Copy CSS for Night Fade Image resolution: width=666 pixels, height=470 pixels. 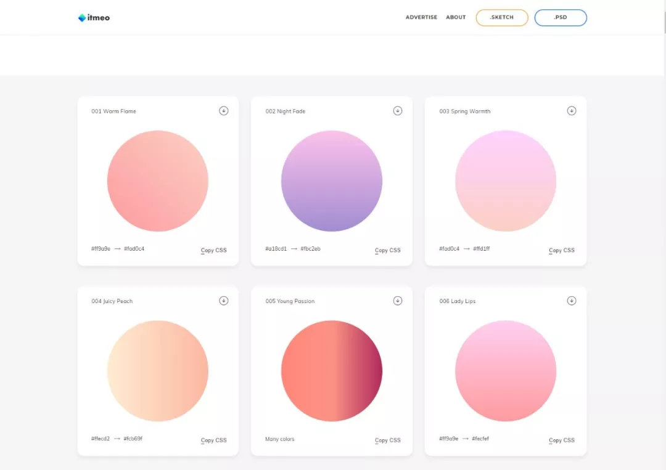pyautogui.click(x=387, y=250)
